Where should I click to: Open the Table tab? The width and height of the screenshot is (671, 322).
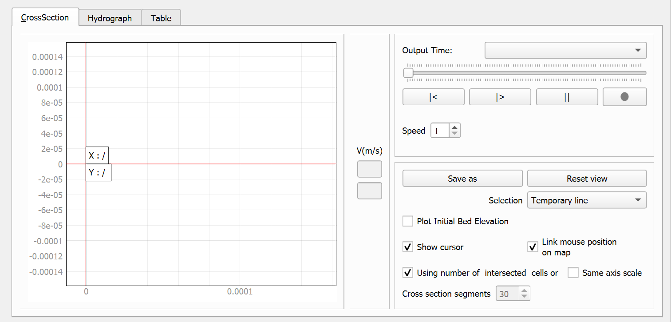[x=161, y=18]
